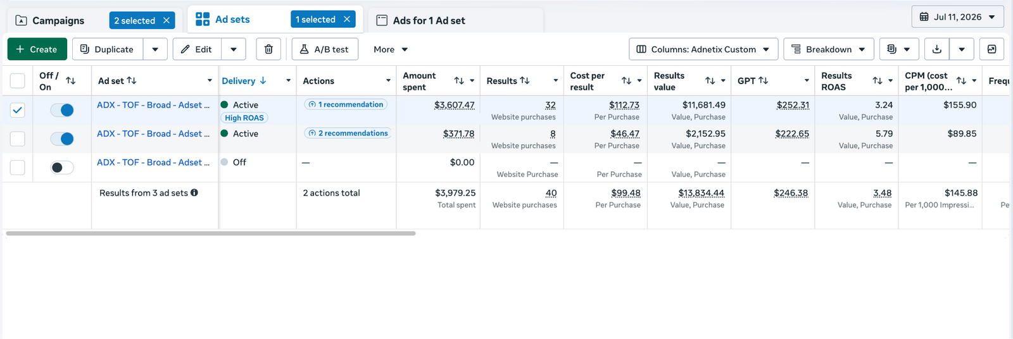Click the $11,681.49 results value cell

[703, 105]
